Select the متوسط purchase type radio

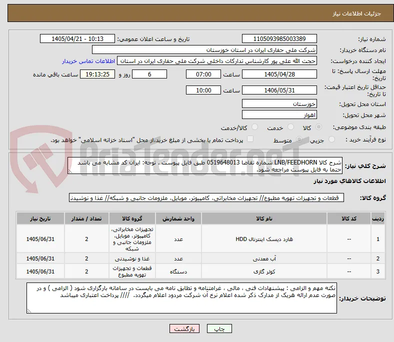tap(299, 139)
